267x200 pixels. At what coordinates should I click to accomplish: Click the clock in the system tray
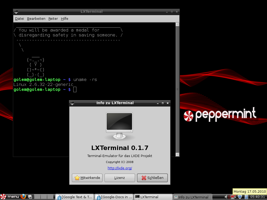pos(257,197)
